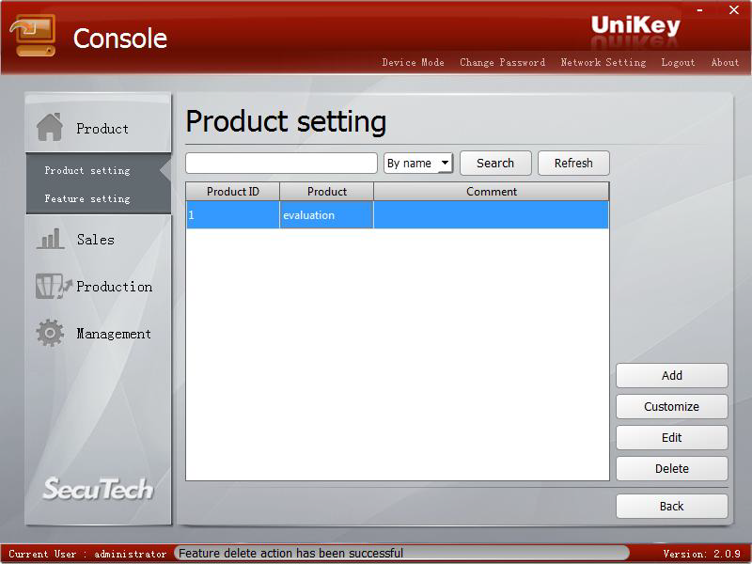Image resolution: width=752 pixels, height=564 pixels.
Task: Click the Back button
Action: (x=671, y=506)
